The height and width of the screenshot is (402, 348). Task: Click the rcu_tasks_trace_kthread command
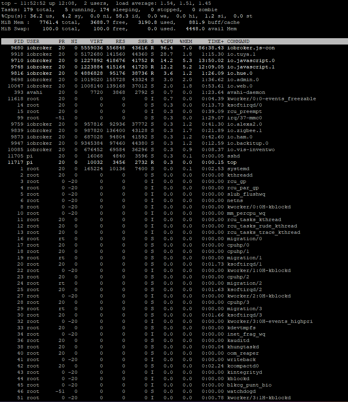[264, 233]
